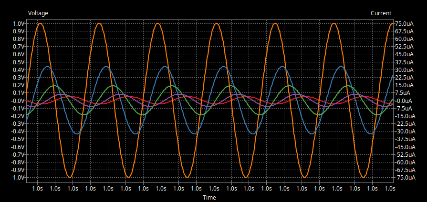Viewport: 427px width, 202px height.
Task: Click the -1.0V tick label
Action: pos(18,178)
